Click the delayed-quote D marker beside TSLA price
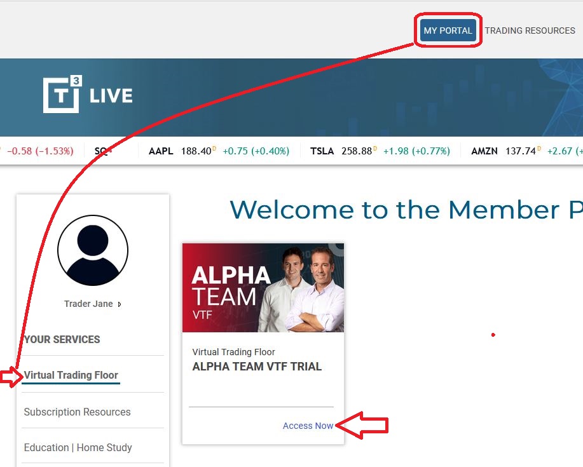 374,149
